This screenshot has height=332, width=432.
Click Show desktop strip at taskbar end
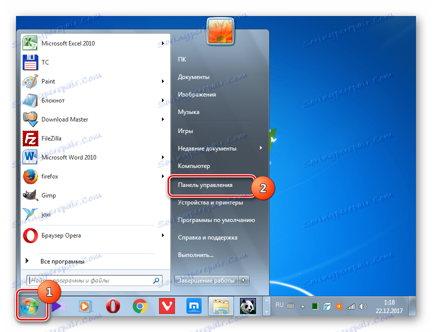[412, 306]
